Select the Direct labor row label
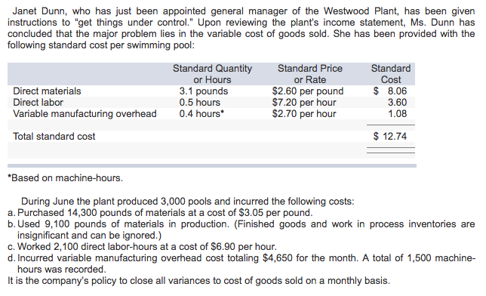Image resolution: width=486 pixels, height=296 pixels. (38, 103)
